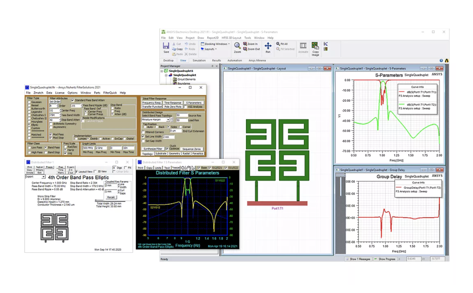
Task: Click the Frequency Resp. button
Action: click(152, 103)
